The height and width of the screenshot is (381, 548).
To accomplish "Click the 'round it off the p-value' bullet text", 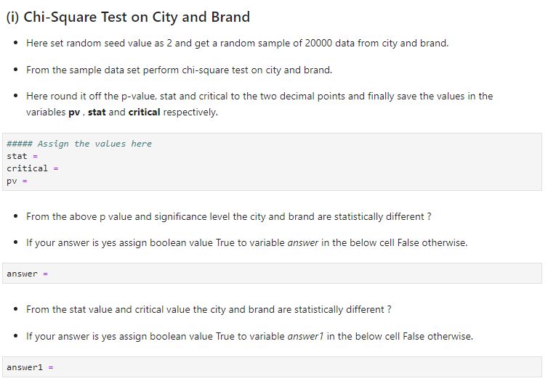I will coord(259,104).
